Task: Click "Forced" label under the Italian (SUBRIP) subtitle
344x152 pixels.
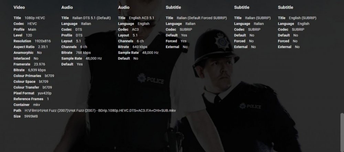Action: pos(239,41)
